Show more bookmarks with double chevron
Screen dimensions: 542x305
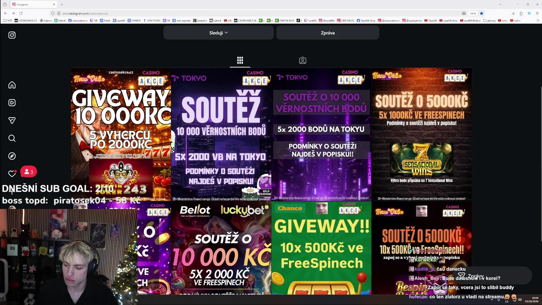537,20
